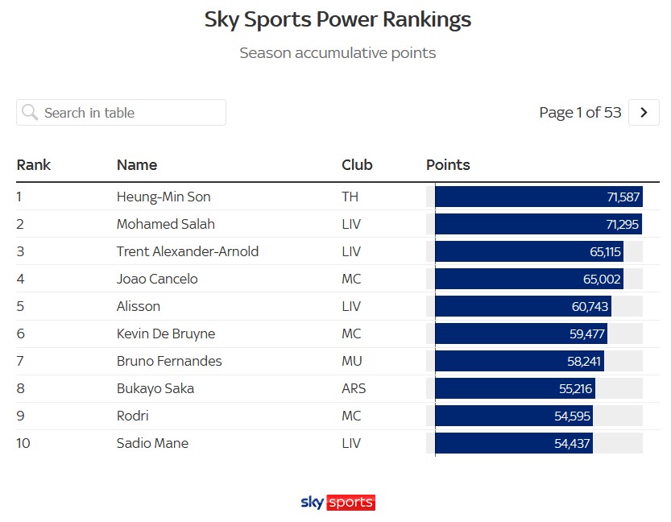This screenshot has height=522, width=671.
Task: Click the Search in table field
Action: click(x=129, y=113)
